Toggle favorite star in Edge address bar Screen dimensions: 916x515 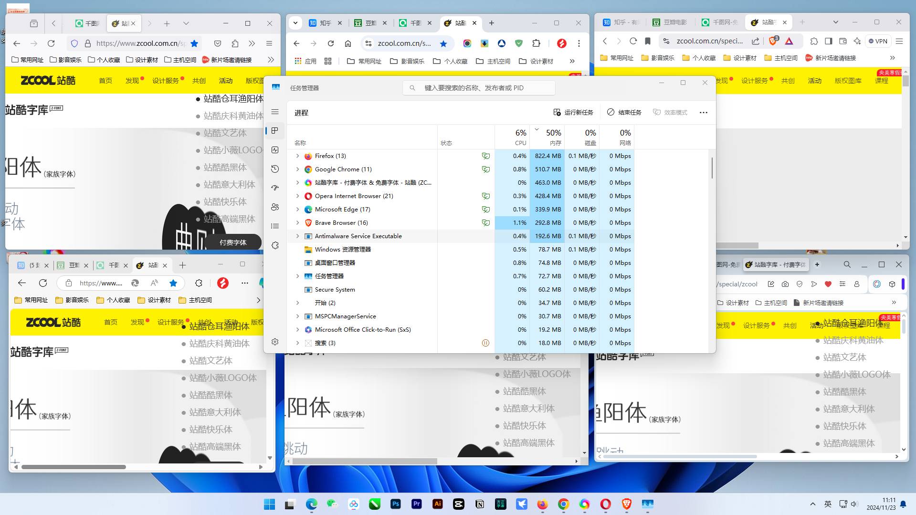[x=173, y=283]
